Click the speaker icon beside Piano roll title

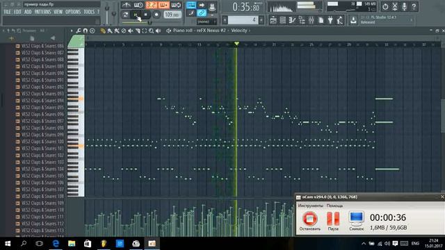[168, 31]
